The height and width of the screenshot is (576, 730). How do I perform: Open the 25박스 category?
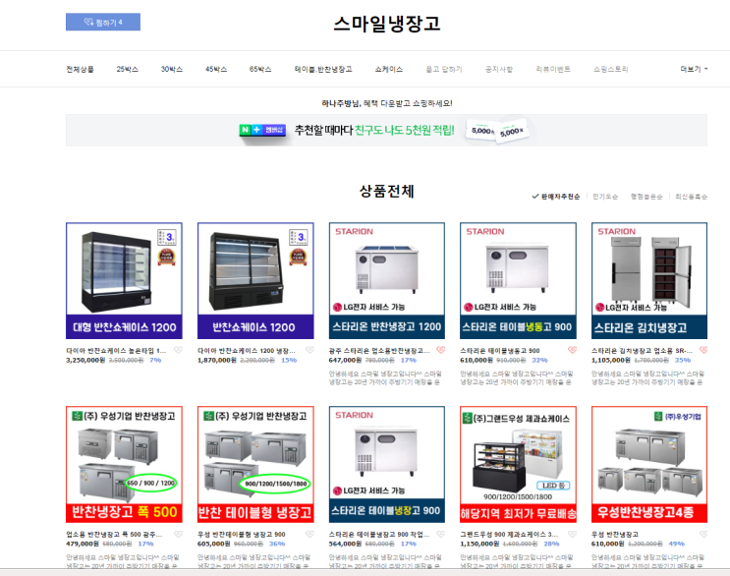tap(127, 70)
